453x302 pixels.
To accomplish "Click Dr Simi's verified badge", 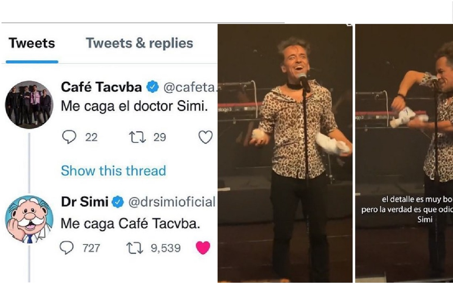I will [x=118, y=202].
